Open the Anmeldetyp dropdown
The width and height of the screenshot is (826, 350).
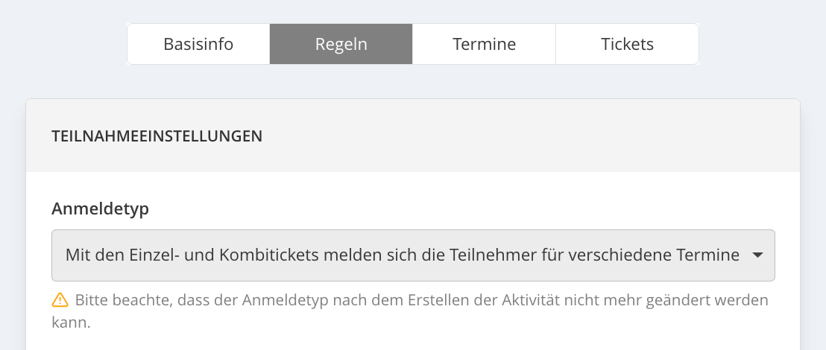413,255
